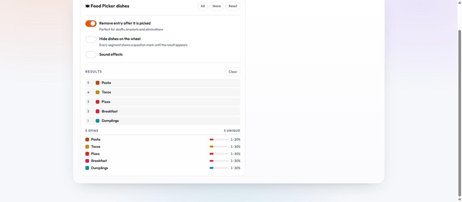Click the page vertical scrollbar thumb
Viewport: 462px width, 202px height.
[460, 113]
